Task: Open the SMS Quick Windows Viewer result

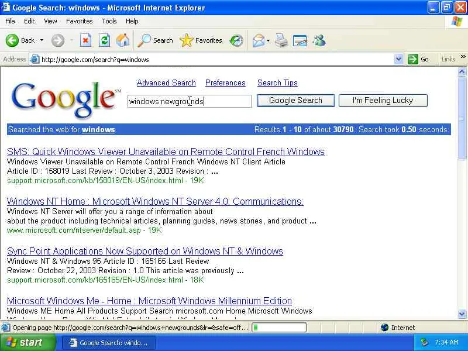Action: point(166,152)
